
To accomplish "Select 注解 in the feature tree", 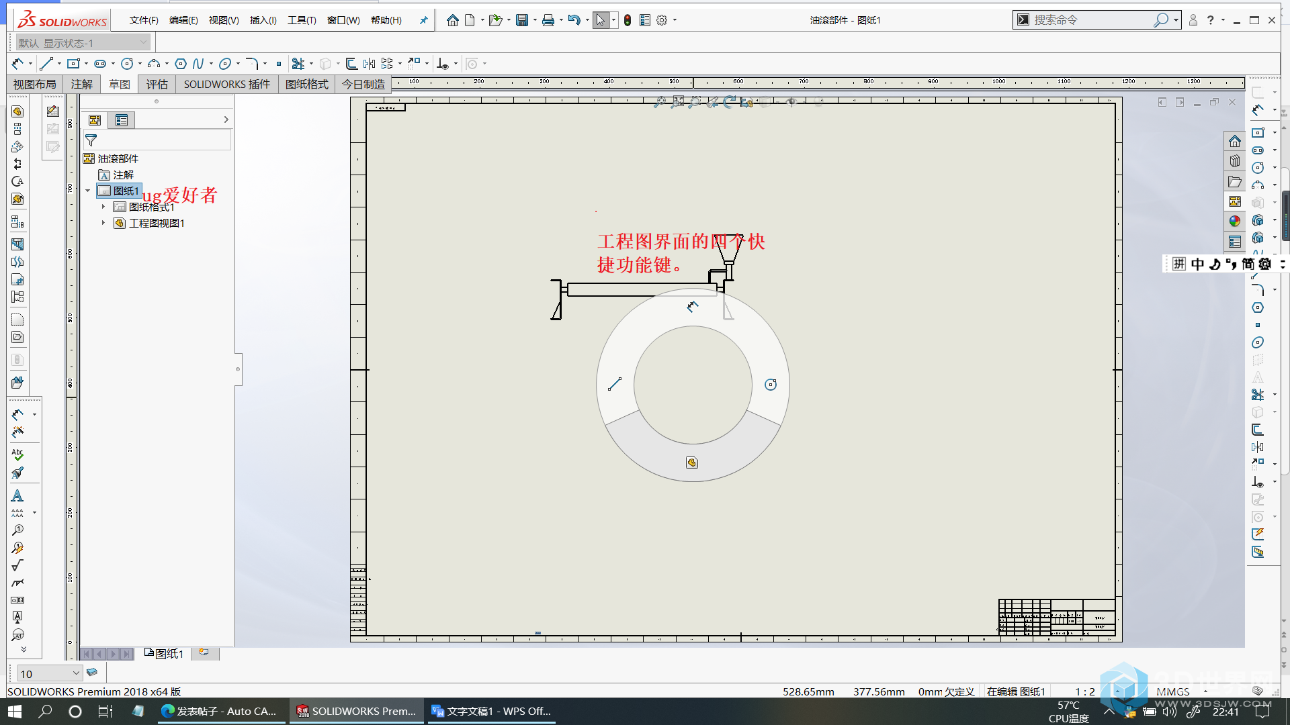I will click(123, 175).
